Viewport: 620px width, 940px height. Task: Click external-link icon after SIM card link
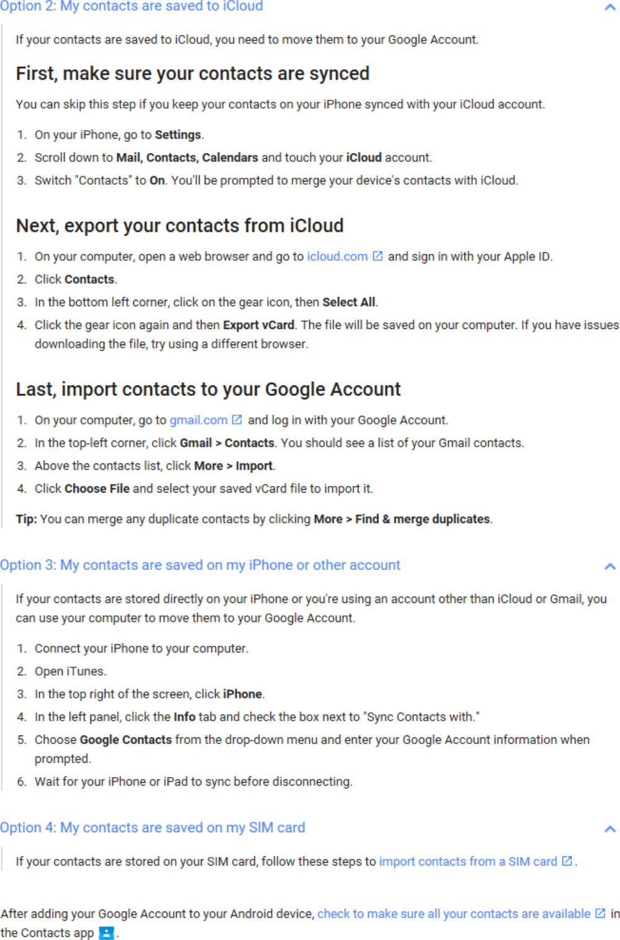tap(567, 861)
